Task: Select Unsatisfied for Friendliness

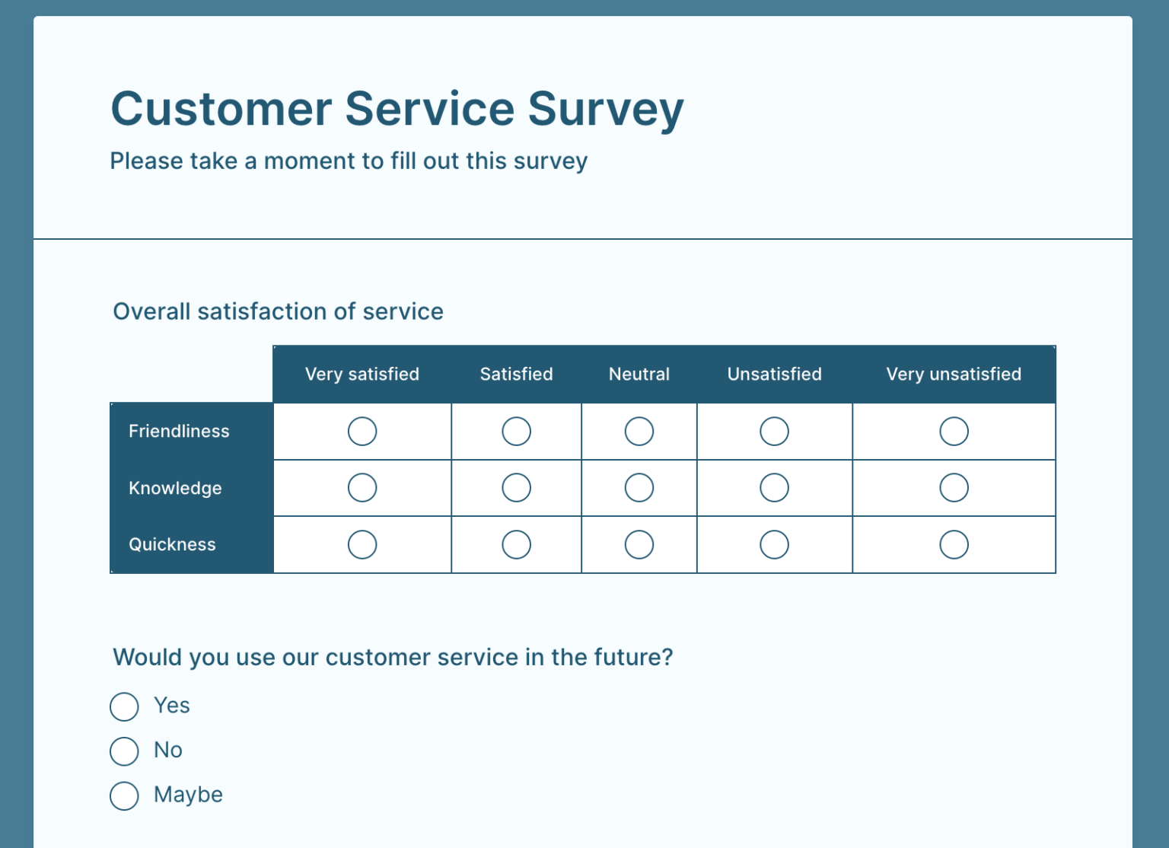Action: coord(774,431)
